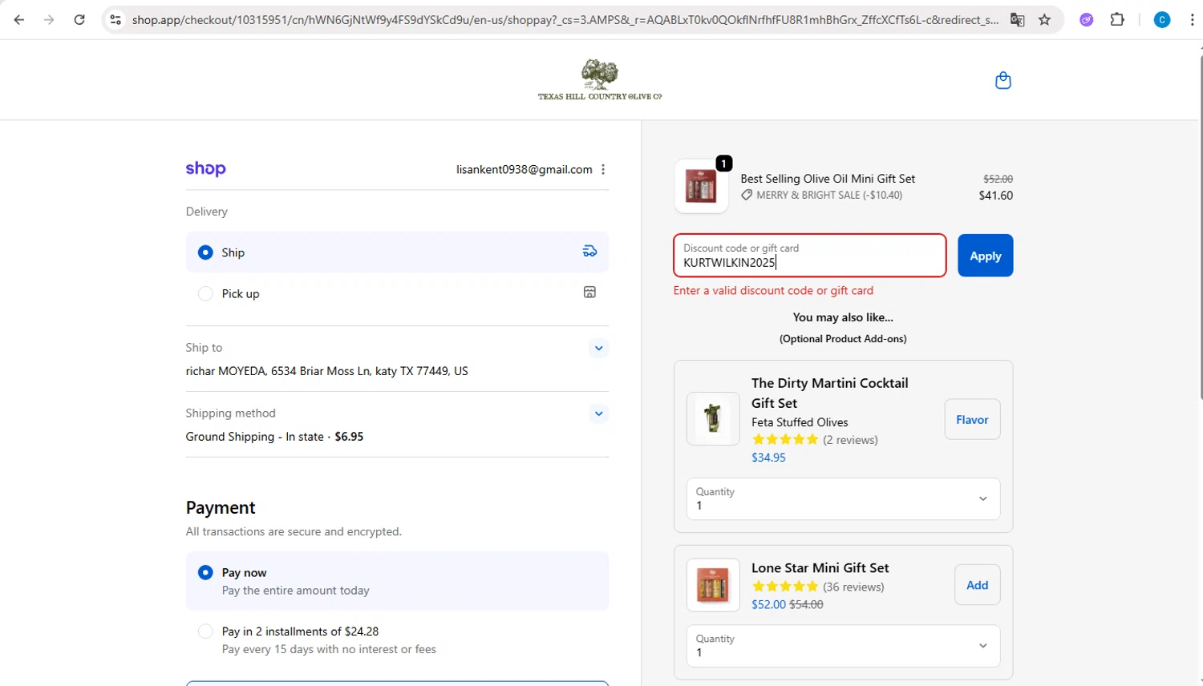This screenshot has height=686, width=1203.
Task: Click the translate page icon
Action: pyautogui.click(x=1017, y=20)
